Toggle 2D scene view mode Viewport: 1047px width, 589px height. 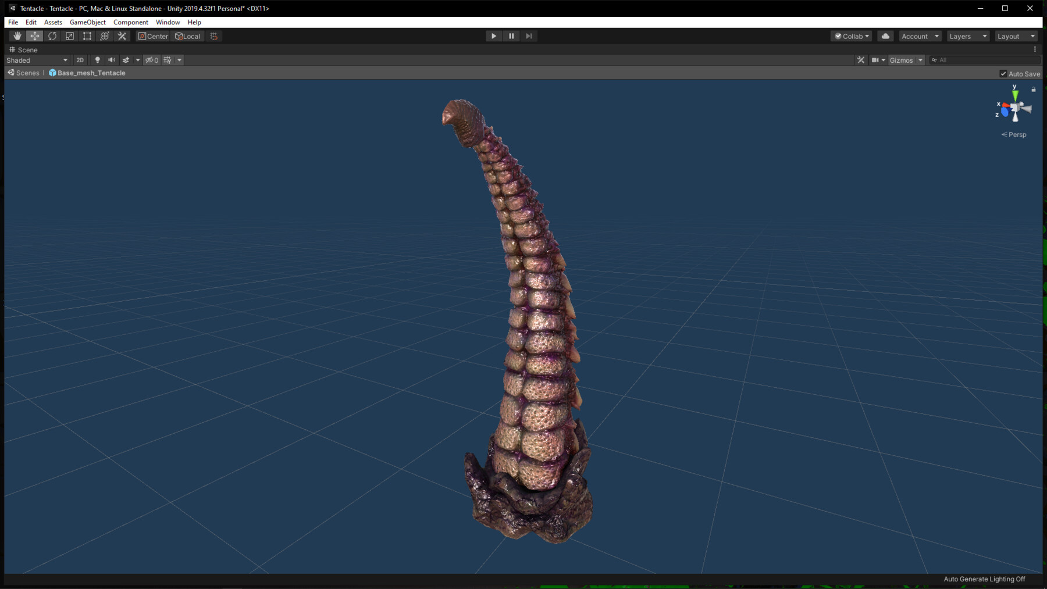[x=80, y=60]
